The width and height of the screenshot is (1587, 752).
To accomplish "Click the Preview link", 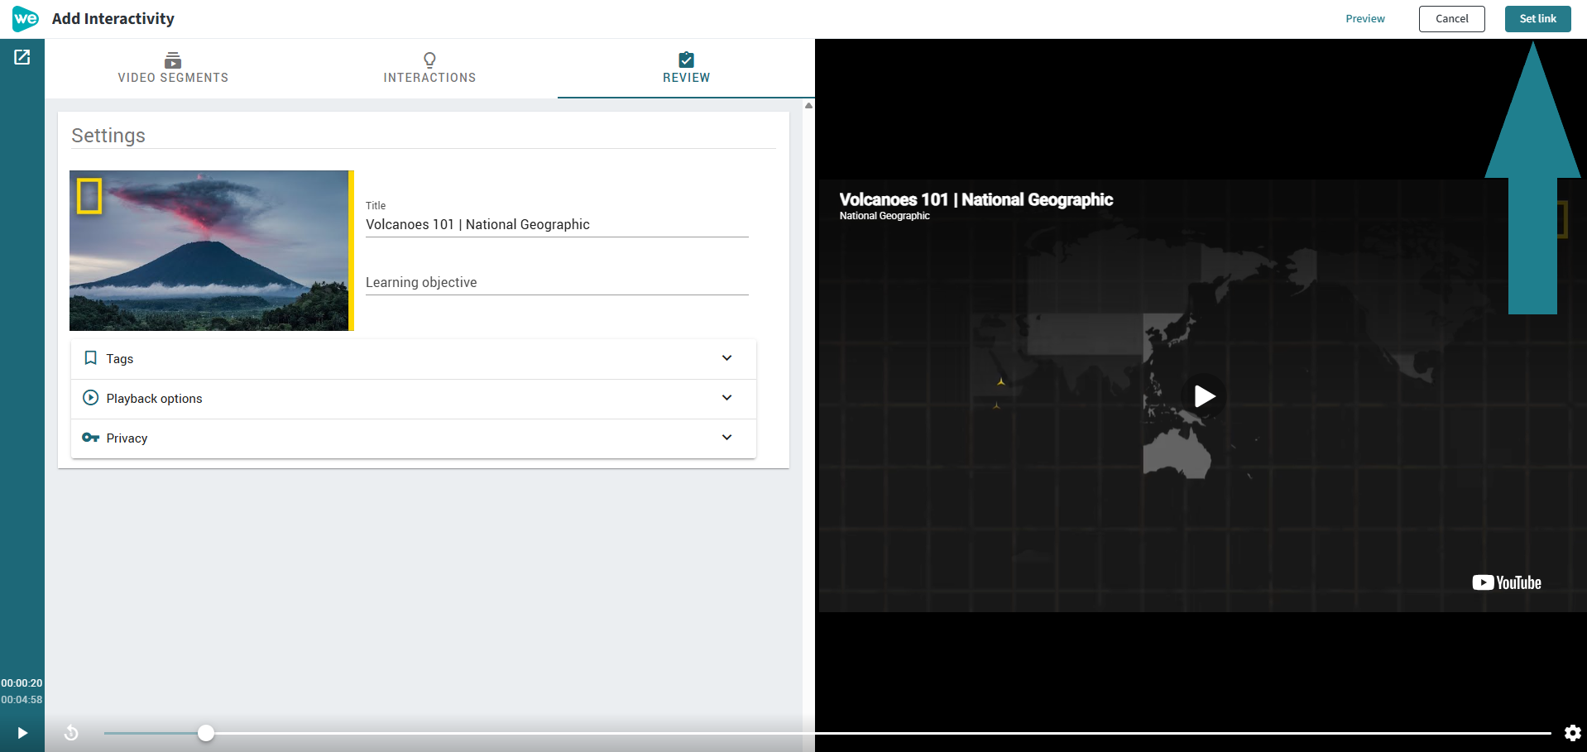I will [x=1365, y=19].
